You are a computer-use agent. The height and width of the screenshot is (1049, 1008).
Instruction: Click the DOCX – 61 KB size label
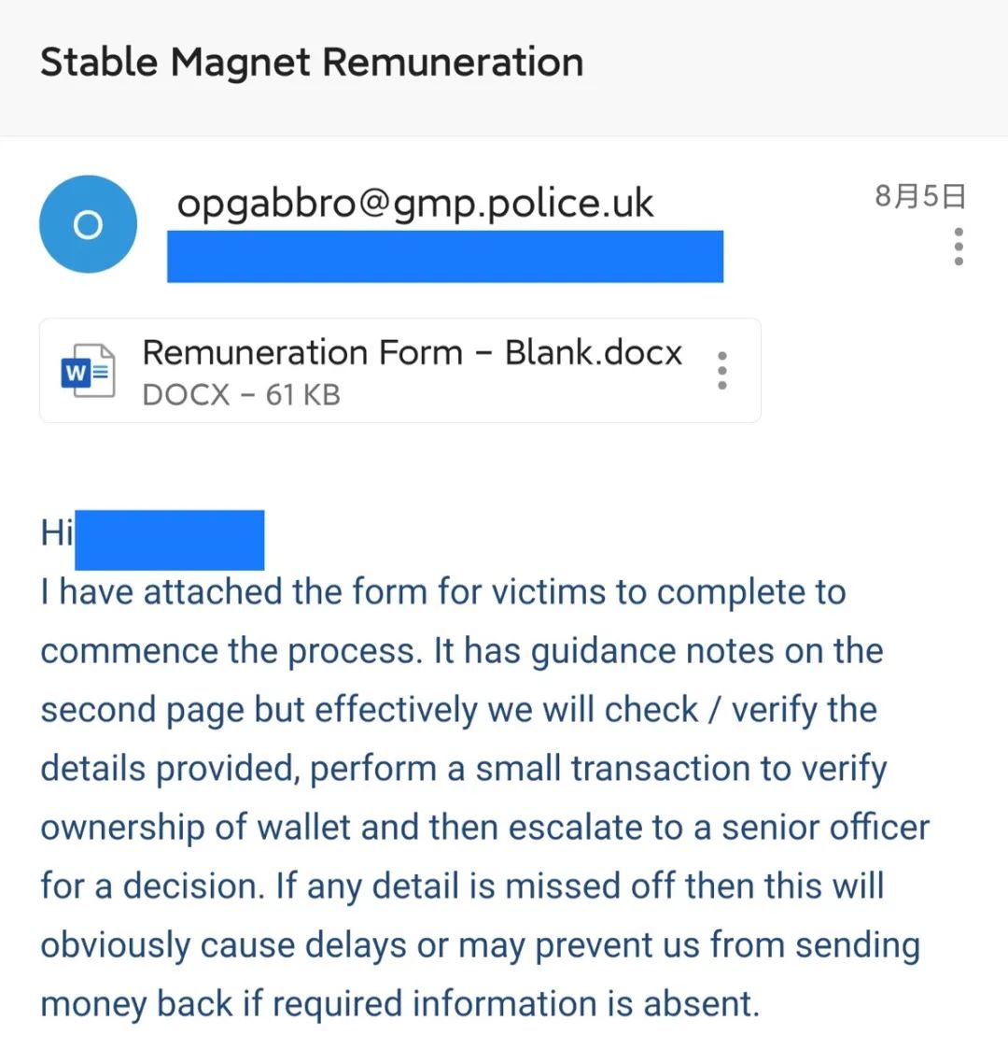[242, 395]
